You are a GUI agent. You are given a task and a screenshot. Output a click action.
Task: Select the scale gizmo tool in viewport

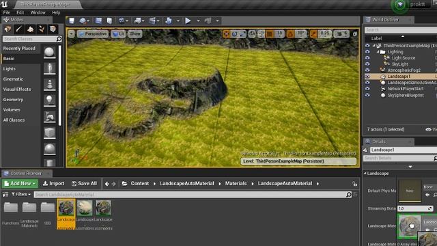(242, 33)
